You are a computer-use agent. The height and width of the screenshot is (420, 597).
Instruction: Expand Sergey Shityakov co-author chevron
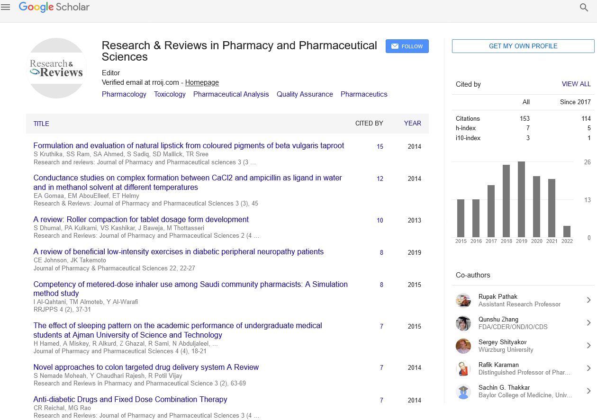coord(588,346)
